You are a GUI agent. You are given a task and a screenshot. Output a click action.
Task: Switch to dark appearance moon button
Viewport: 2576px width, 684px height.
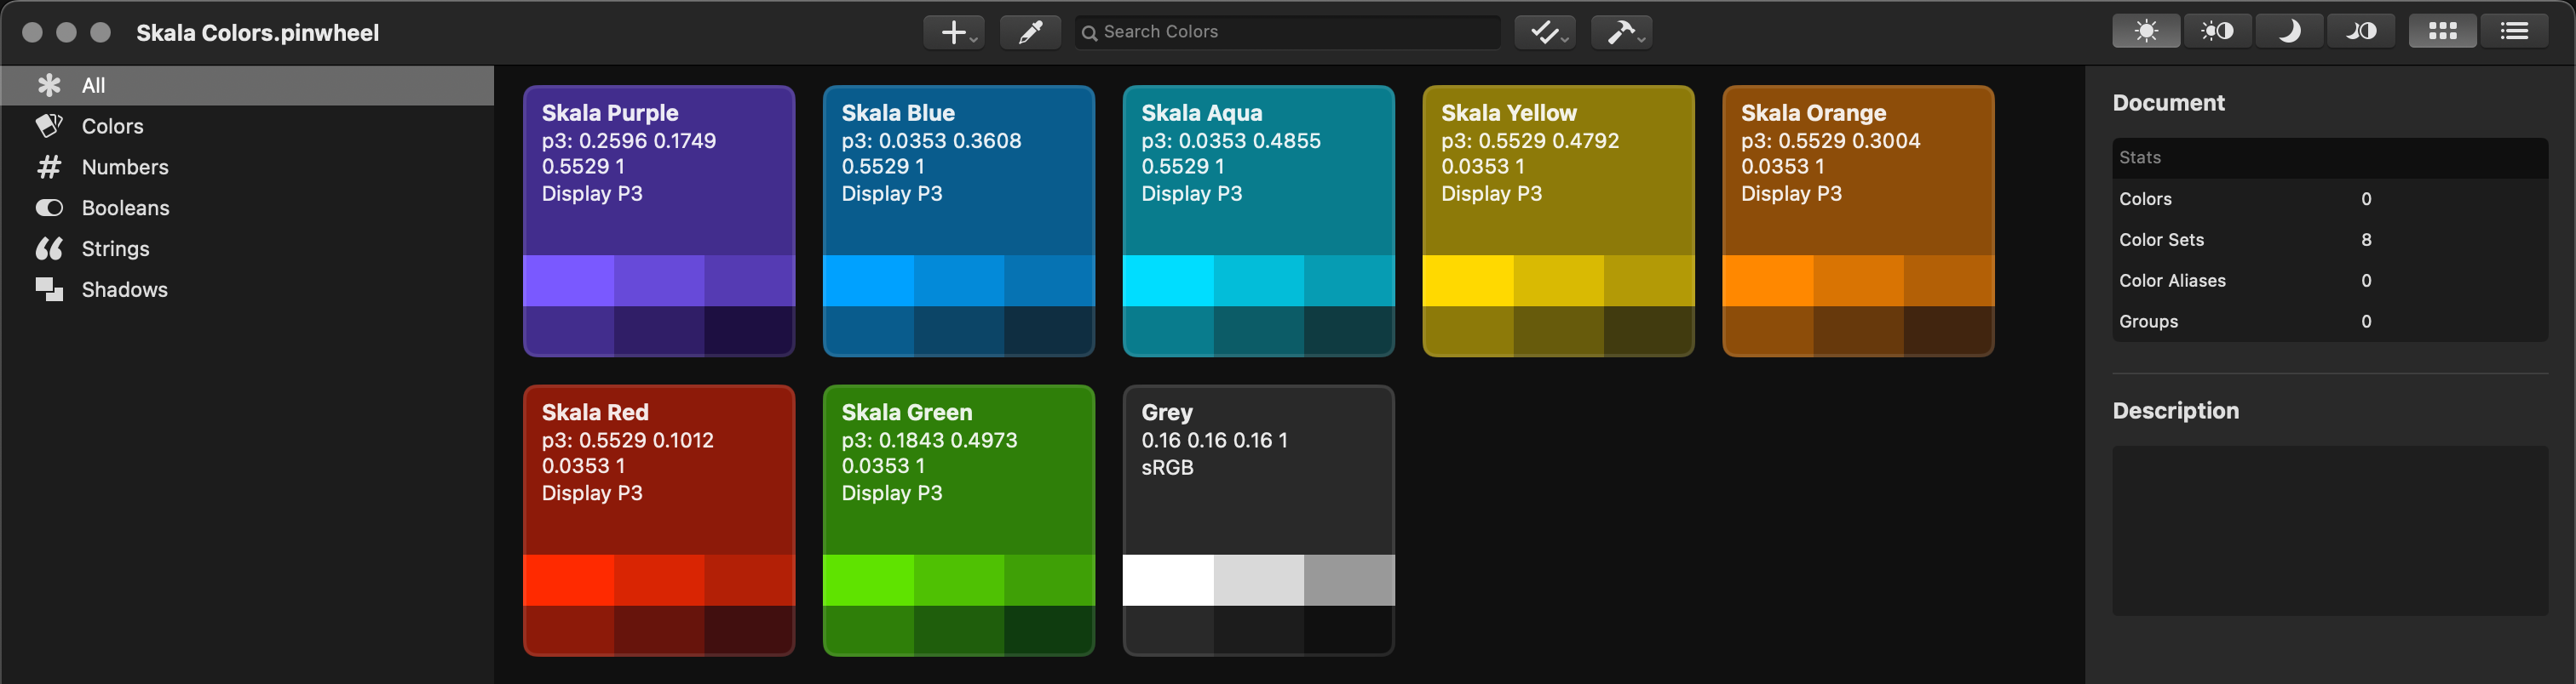click(x=2288, y=32)
